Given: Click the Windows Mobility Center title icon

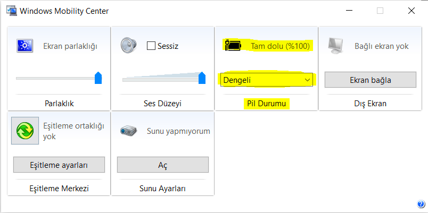Looking at the screenshot, I should point(11,10).
